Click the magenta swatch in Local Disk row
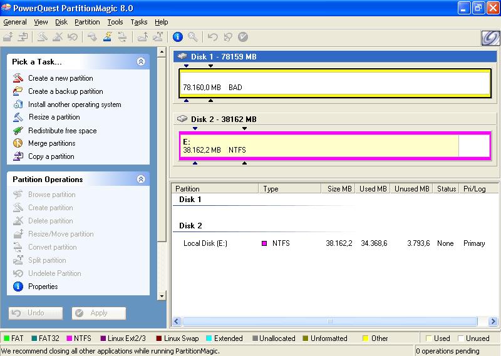This screenshot has height=356, width=501. [x=264, y=243]
